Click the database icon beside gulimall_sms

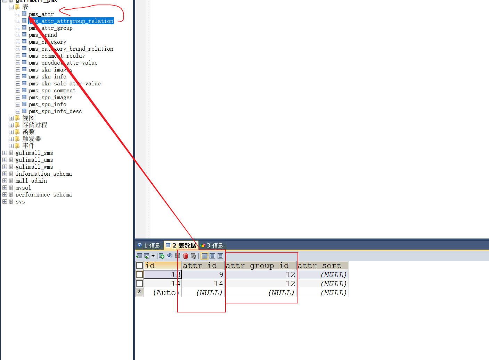pyautogui.click(x=11, y=153)
